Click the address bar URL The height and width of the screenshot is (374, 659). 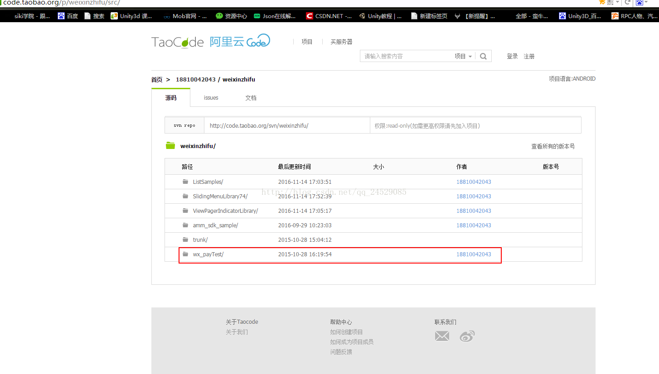[62, 3]
